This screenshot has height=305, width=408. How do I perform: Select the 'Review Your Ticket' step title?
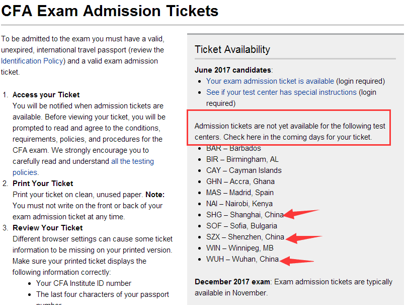coord(48,228)
